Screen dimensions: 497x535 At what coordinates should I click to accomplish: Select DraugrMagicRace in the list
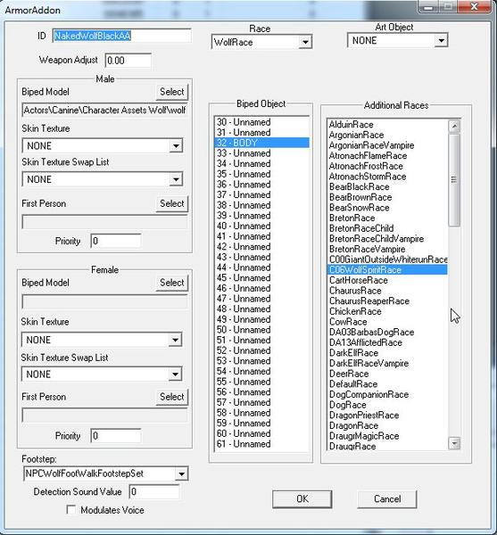click(387, 436)
